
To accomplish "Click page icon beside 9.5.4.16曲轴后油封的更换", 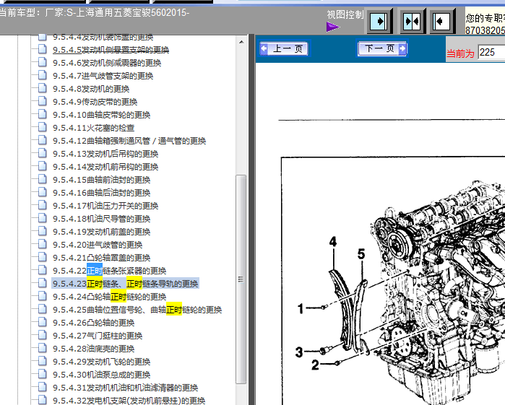I will pos(43,192).
